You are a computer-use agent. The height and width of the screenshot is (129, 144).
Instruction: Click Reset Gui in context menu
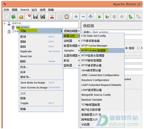click(x=41, y=56)
